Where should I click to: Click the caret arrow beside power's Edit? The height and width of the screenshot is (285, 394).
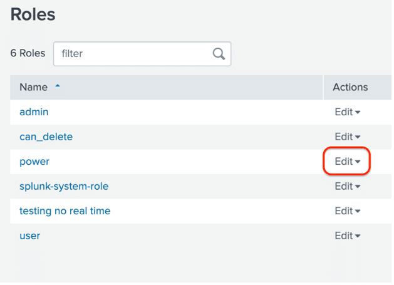pyautogui.click(x=358, y=162)
